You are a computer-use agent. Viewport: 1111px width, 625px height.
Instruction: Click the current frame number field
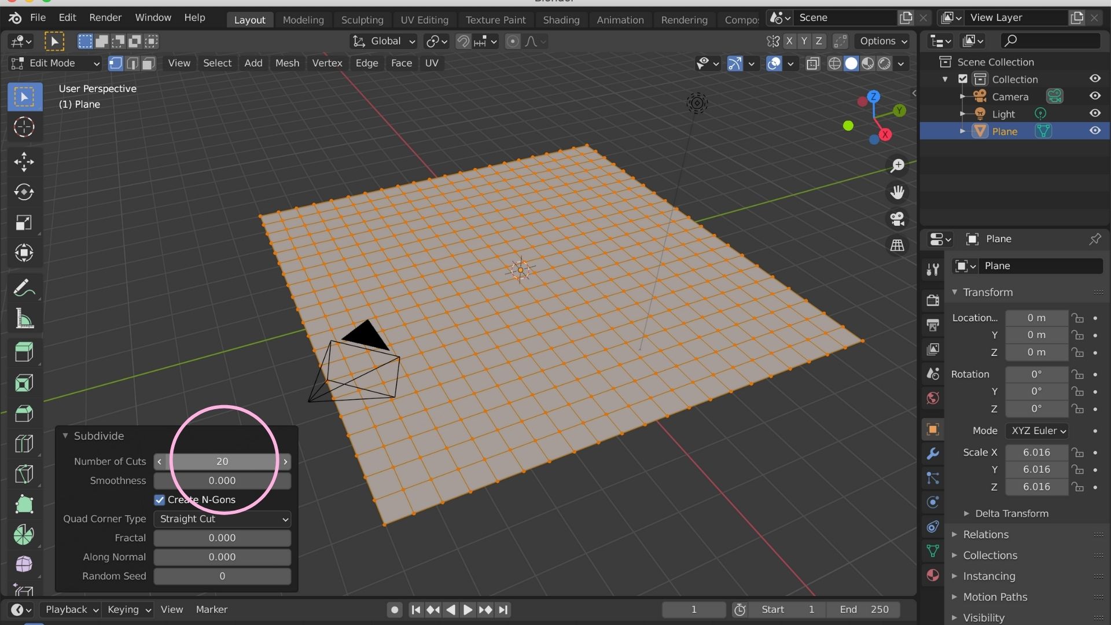[x=693, y=609]
